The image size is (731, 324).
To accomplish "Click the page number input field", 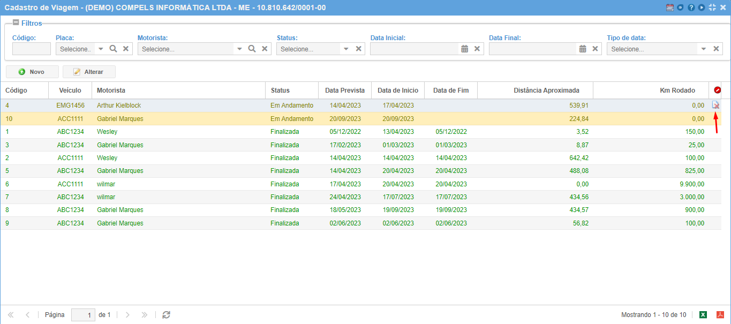I will point(84,315).
